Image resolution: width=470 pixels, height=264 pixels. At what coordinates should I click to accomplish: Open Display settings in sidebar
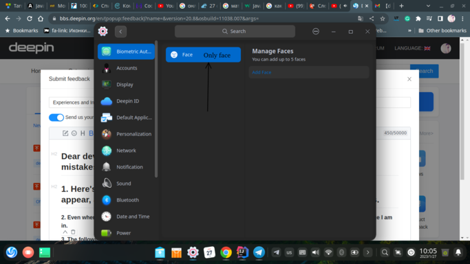(x=126, y=85)
